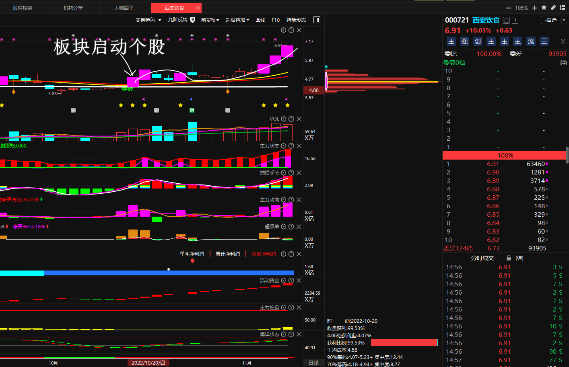Click the 流 tag badge
The width and height of the screenshot is (569, 367).
531,41
